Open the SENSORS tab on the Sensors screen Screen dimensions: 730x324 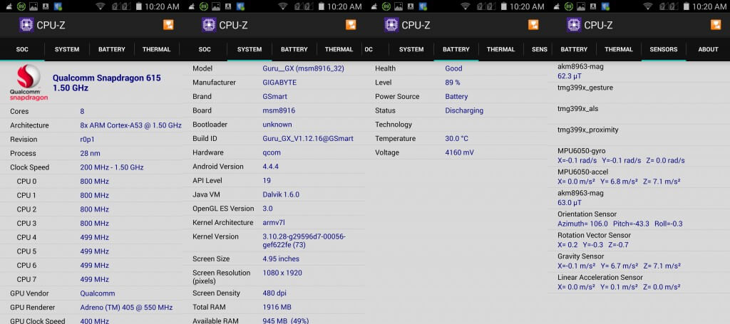(664, 49)
